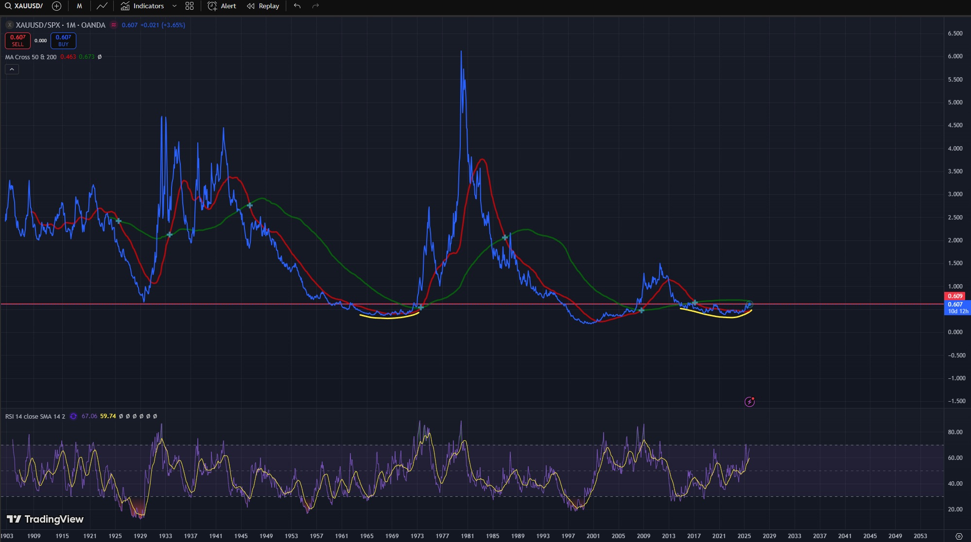Open symbol search for XAUUSD
The width and height of the screenshot is (971, 542).
[24, 6]
